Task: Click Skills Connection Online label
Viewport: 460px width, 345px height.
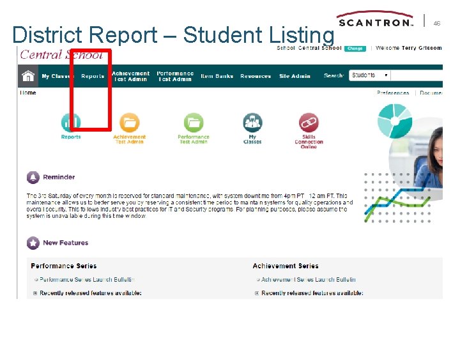Action: (309, 142)
